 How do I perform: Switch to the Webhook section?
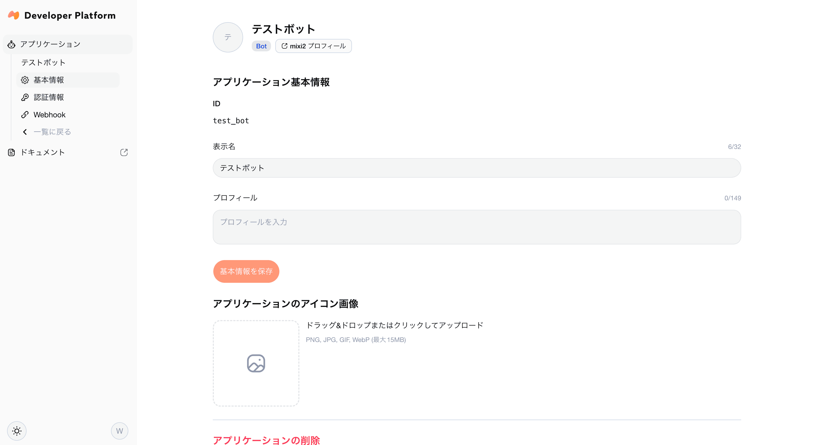point(49,115)
